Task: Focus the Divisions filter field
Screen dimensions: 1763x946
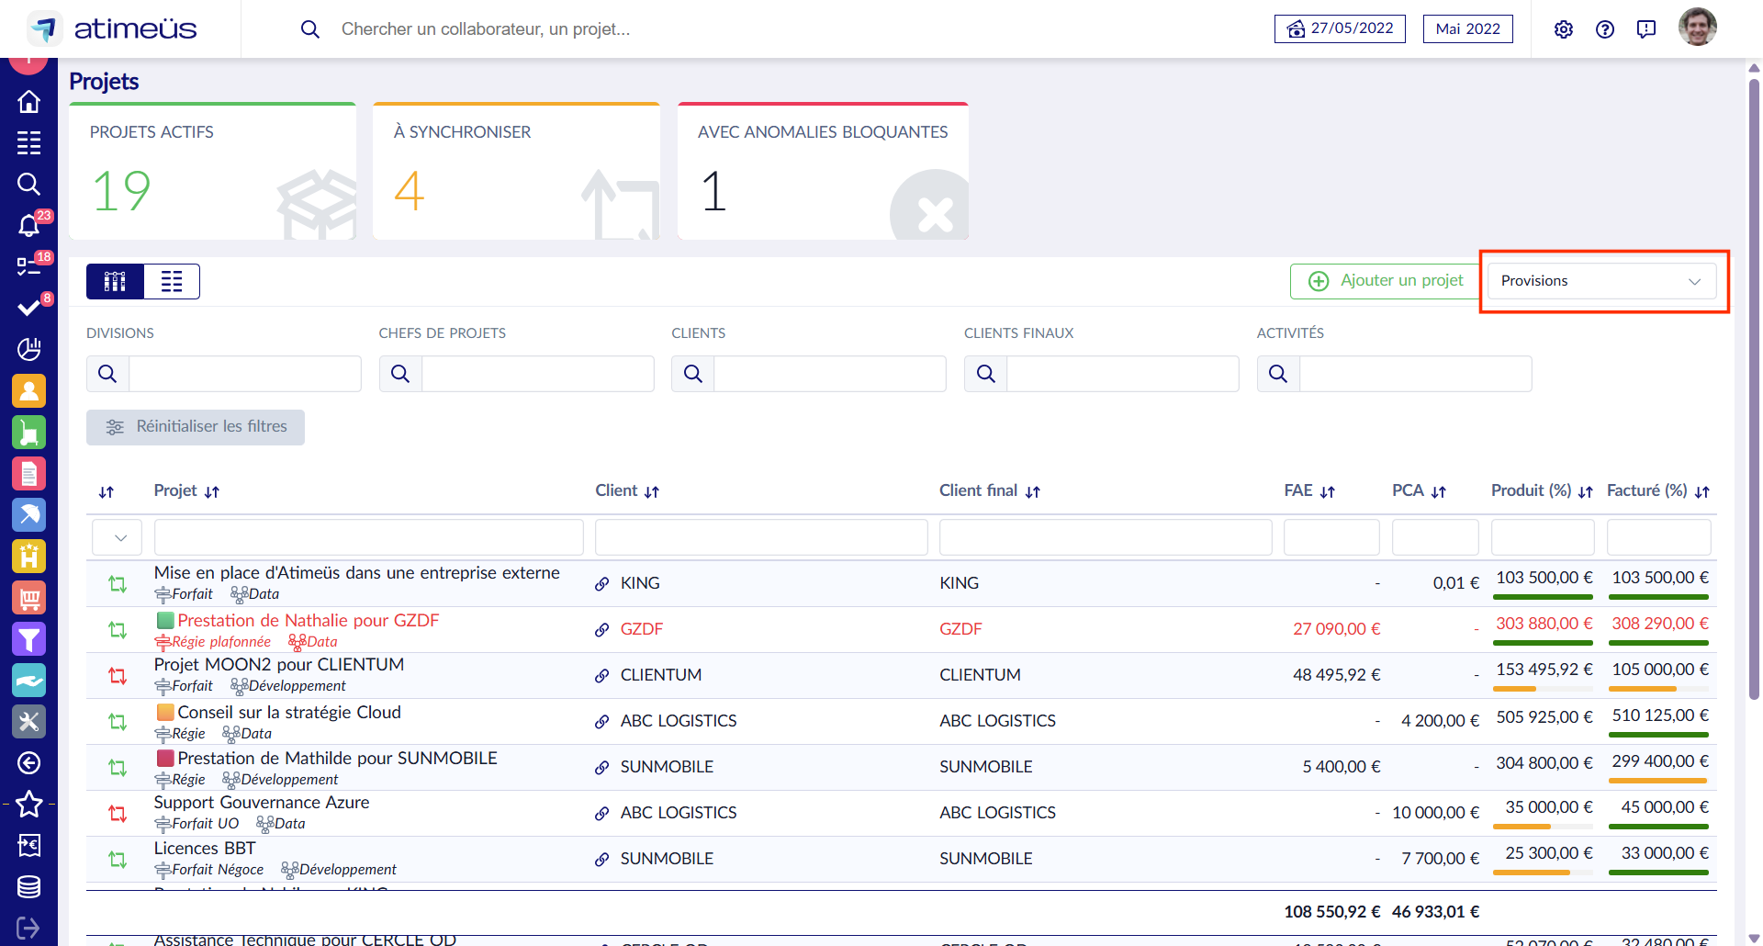Action: [245, 374]
